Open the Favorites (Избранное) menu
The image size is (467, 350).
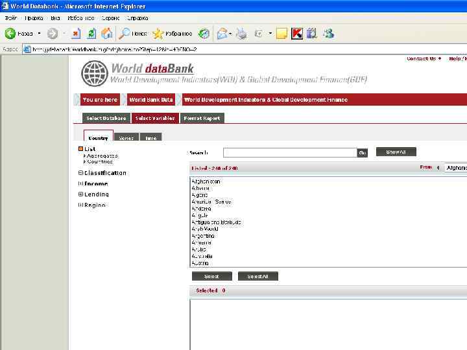[x=80, y=18]
